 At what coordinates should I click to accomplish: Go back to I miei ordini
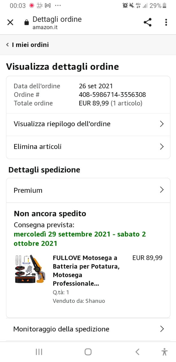[27, 45]
